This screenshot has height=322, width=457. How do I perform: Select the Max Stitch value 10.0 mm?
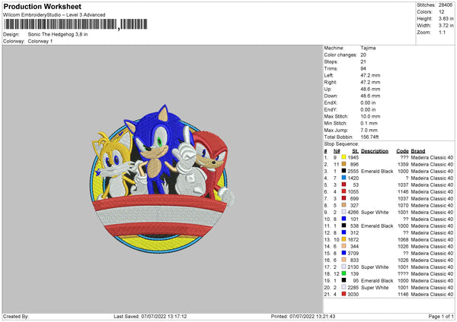370,116
